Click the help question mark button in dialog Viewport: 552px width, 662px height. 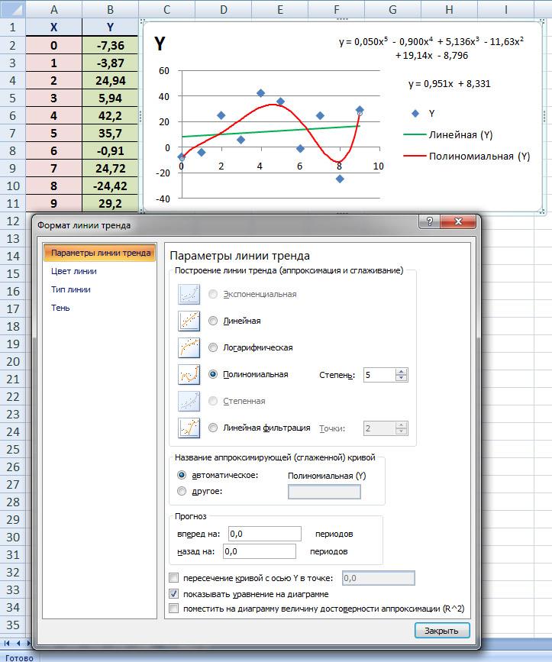429,221
